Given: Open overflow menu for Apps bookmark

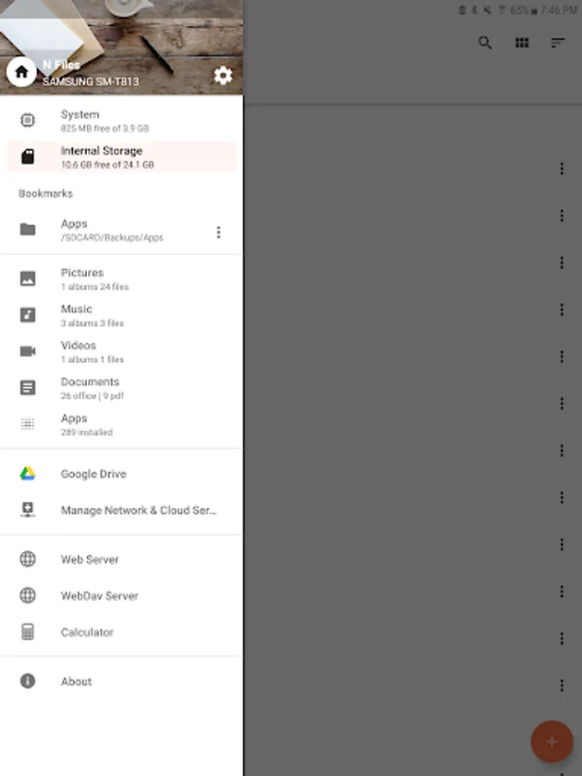Looking at the screenshot, I should (x=218, y=232).
